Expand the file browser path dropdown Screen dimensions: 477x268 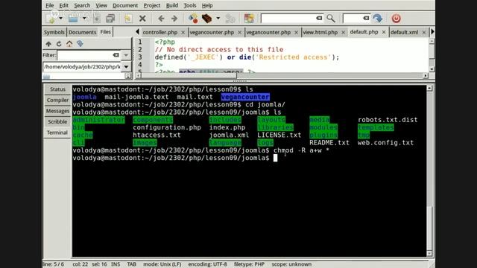pos(126,66)
